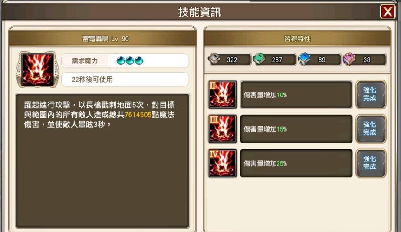Click the 22秒後可使用 cooldown field
The height and width of the screenshot is (232, 401).
125,80
